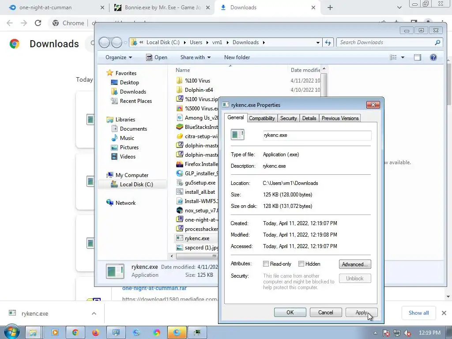
Task: Launch Windows Explorer from the taskbar
Action: point(34,333)
